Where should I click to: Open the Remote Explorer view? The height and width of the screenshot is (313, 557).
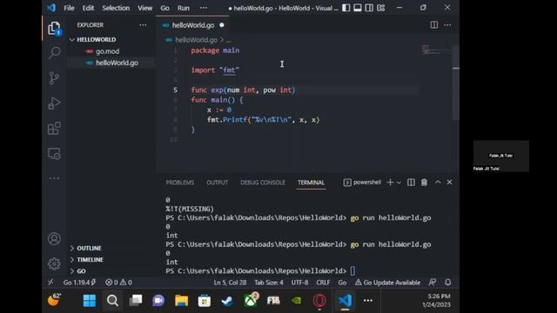(x=54, y=154)
